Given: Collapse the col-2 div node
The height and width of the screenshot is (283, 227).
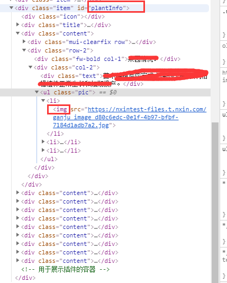Looking at the screenshot, I should click(31, 67).
